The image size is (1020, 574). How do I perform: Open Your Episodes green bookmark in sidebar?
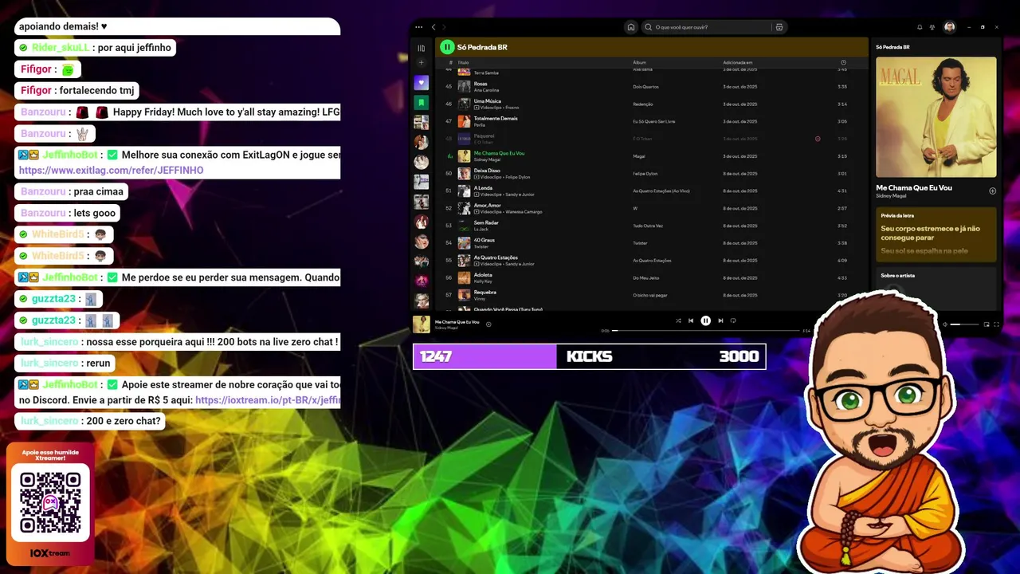(x=422, y=103)
